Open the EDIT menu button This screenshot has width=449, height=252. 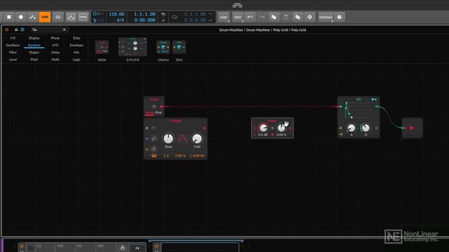[x=238, y=17]
